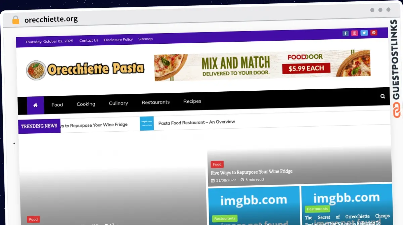Select the Restaurants tag on right imgbb card
This screenshot has height=225, width=403.
tap(317, 209)
